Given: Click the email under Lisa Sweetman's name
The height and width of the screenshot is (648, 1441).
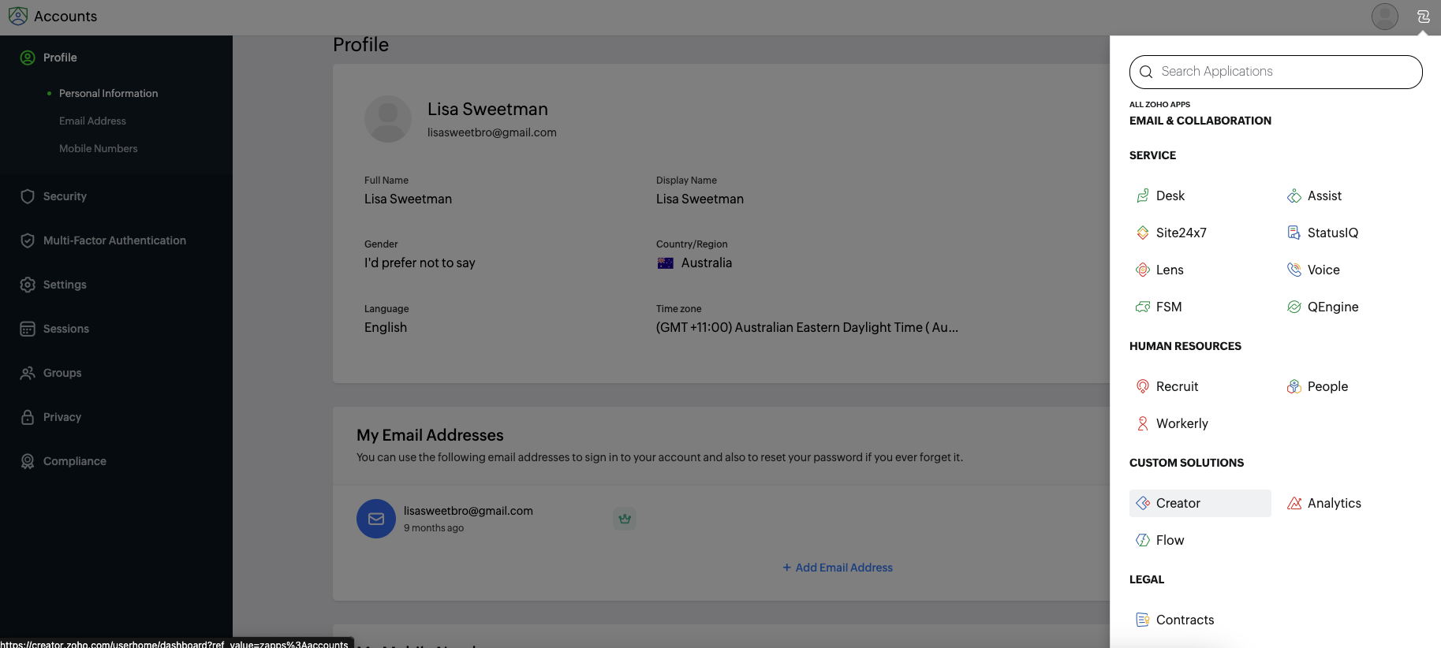Looking at the screenshot, I should tap(492, 132).
